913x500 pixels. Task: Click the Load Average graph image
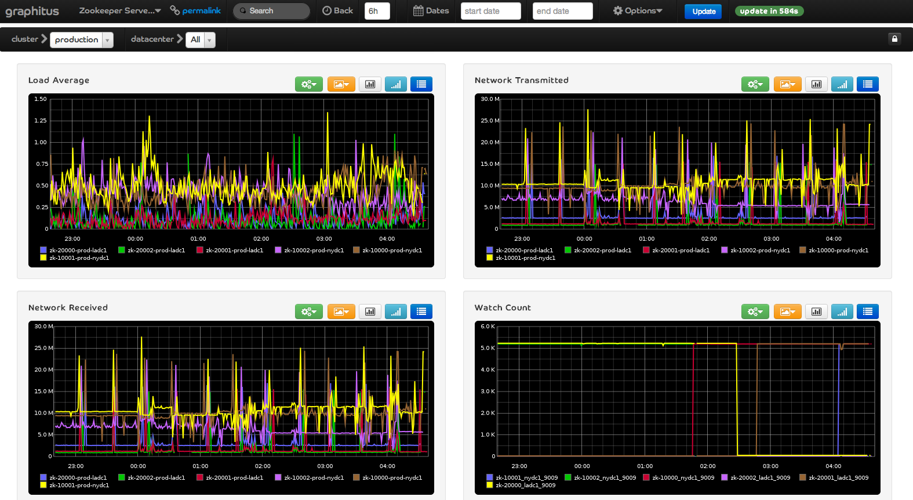click(x=231, y=180)
